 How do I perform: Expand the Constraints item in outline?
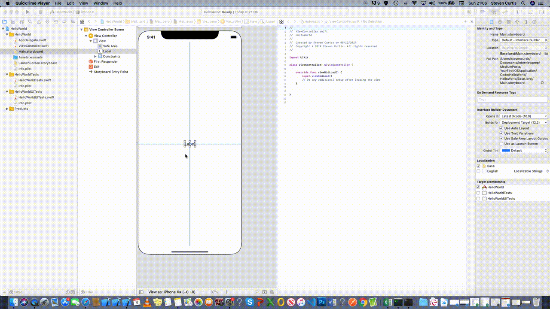tap(95, 56)
